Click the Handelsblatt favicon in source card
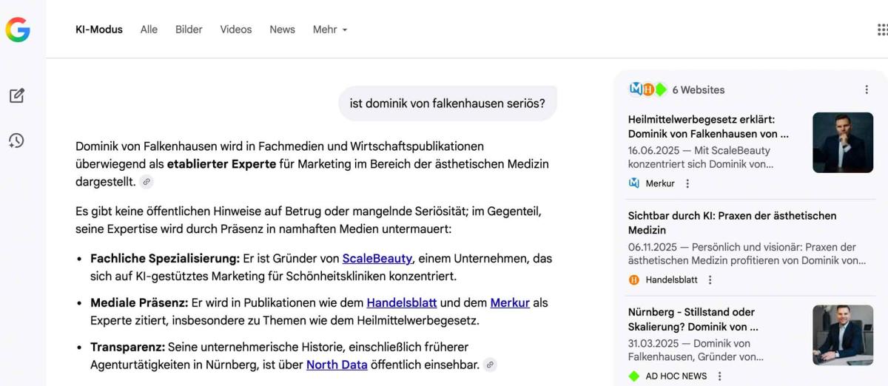Viewport: 888px width, 386px height. pyautogui.click(x=633, y=280)
